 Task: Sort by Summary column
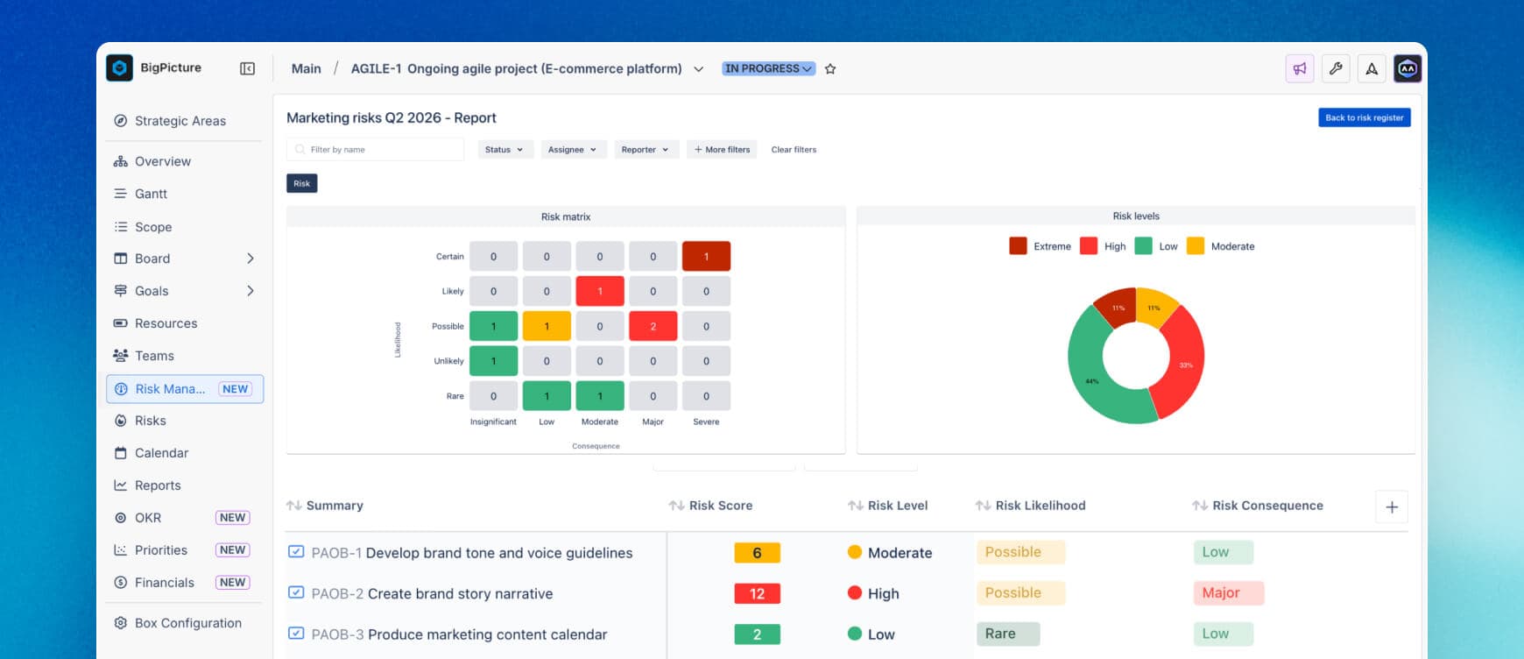pos(325,506)
